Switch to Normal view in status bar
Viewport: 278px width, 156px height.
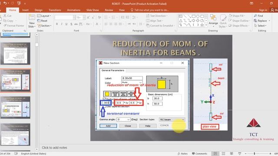click(x=215, y=153)
